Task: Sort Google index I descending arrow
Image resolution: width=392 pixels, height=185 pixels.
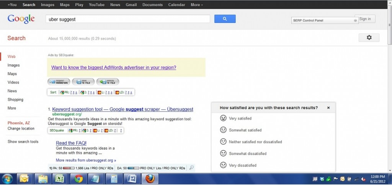Action: [93, 92]
